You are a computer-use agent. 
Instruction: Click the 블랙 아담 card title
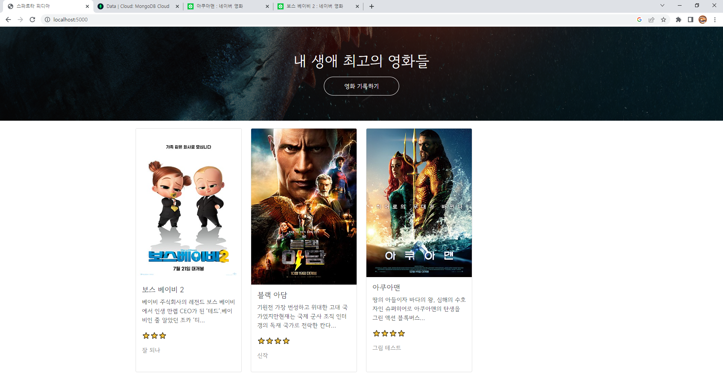tap(272, 295)
